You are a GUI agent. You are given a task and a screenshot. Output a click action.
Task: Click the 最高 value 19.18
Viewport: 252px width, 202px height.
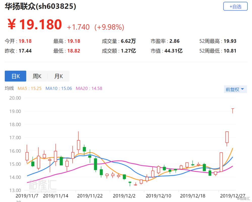[x=74, y=41]
